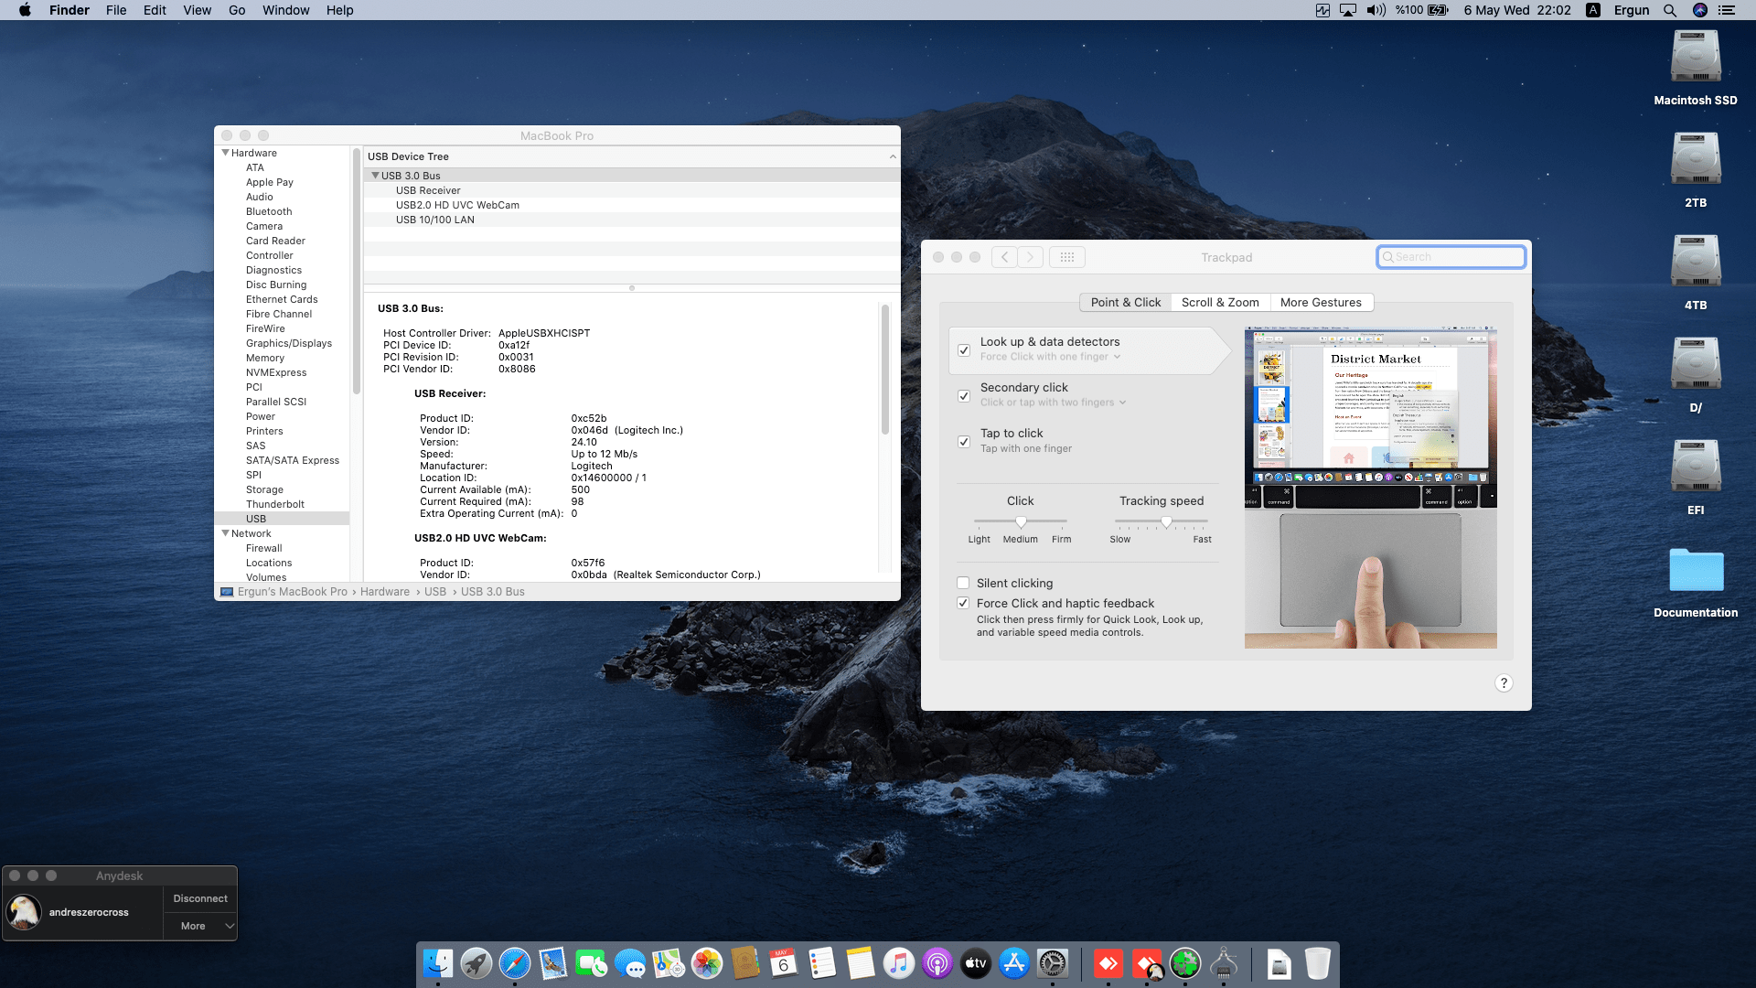This screenshot has width=1756, height=988.
Task: Open the More Gestures tab
Action: click(x=1320, y=303)
